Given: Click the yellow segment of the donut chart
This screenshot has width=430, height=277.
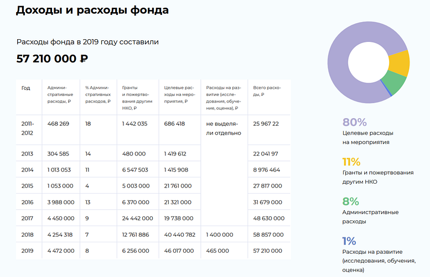Looking at the screenshot, I should coord(400,63).
